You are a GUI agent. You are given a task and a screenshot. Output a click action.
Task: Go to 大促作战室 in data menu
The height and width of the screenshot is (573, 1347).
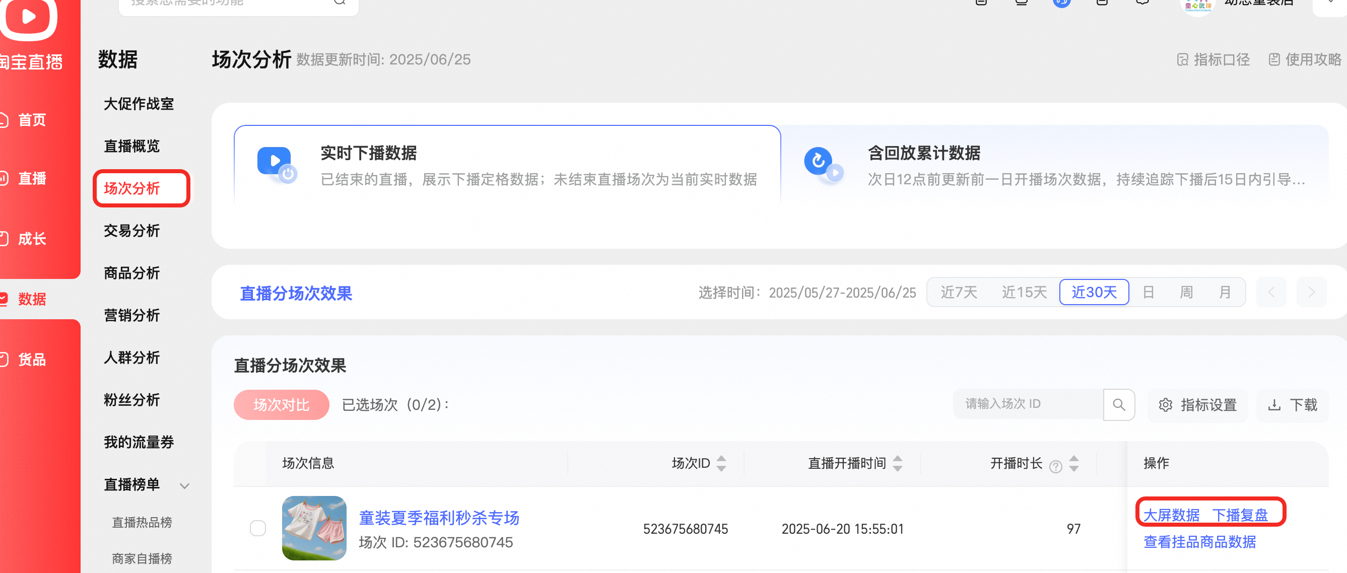tap(139, 104)
